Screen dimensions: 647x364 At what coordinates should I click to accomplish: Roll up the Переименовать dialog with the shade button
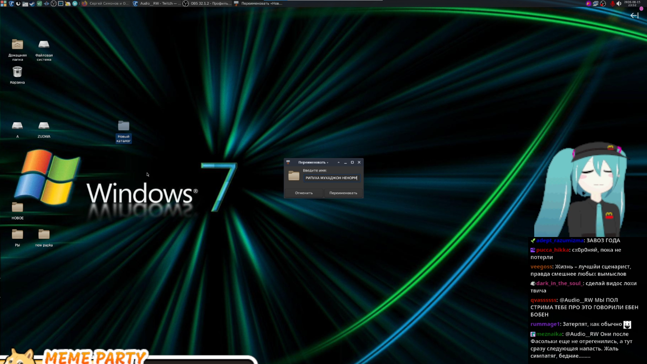pos(339,162)
